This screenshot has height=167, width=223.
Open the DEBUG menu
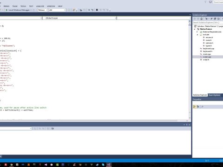click(x=7, y=6)
